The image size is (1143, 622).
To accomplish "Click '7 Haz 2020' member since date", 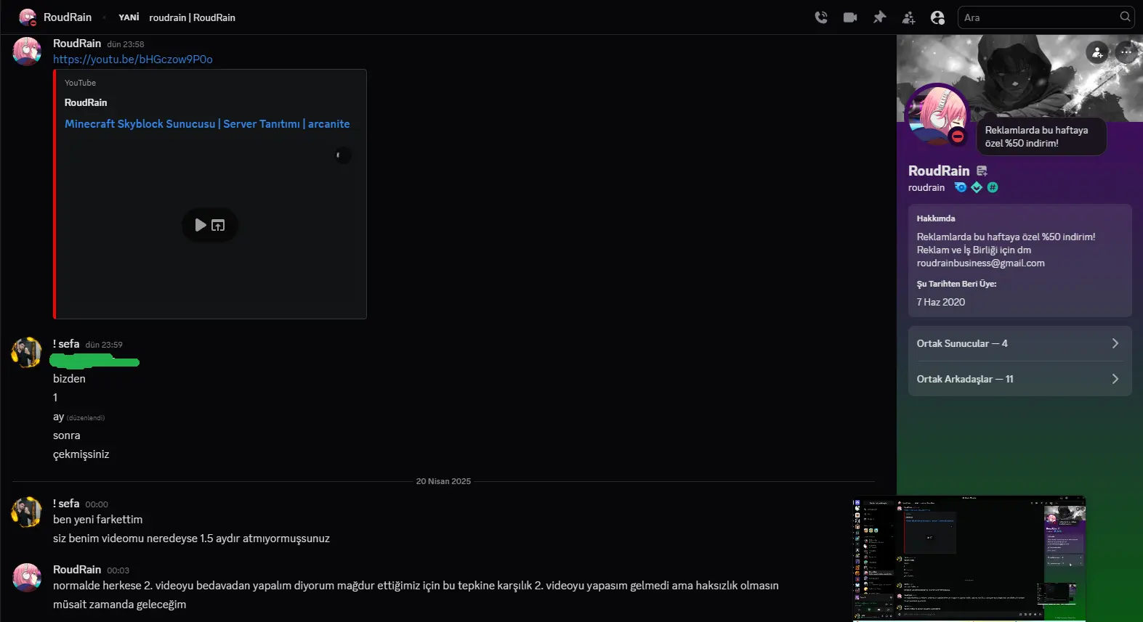I will (x=941, y=302).
